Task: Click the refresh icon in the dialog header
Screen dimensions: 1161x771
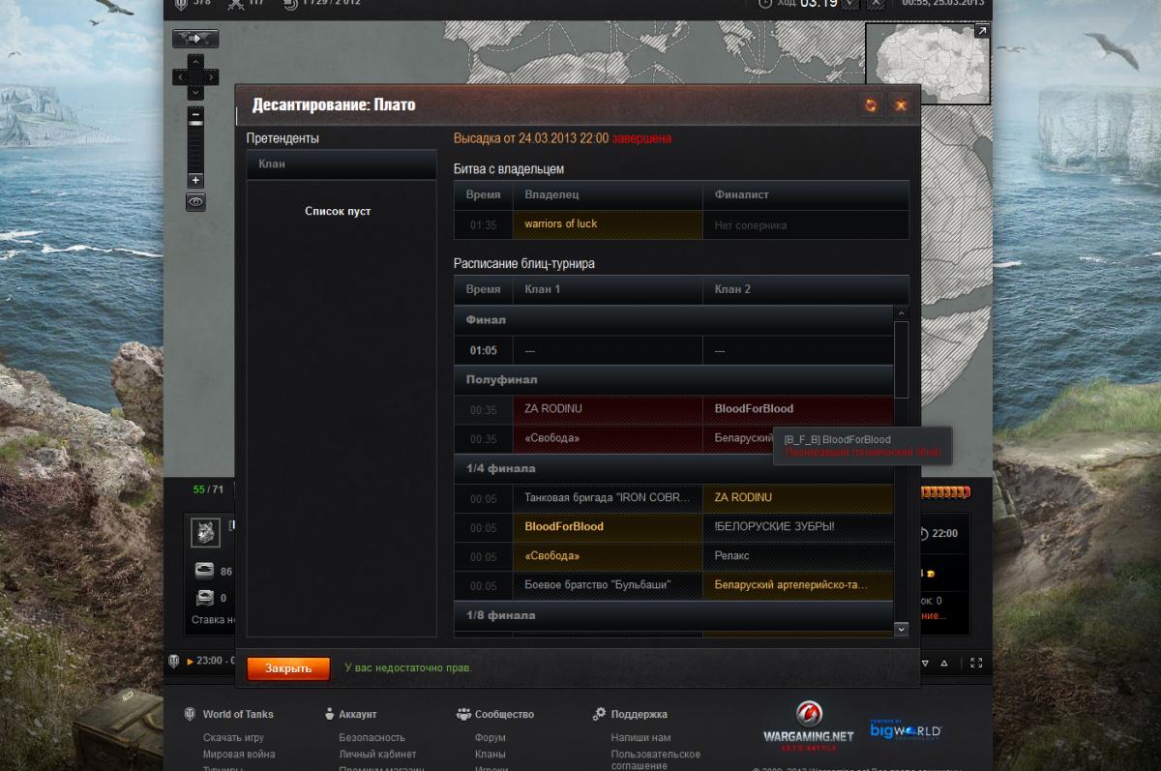Action: [871, 105]
